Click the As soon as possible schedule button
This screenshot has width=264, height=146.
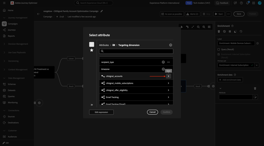(x=172, y=14)
